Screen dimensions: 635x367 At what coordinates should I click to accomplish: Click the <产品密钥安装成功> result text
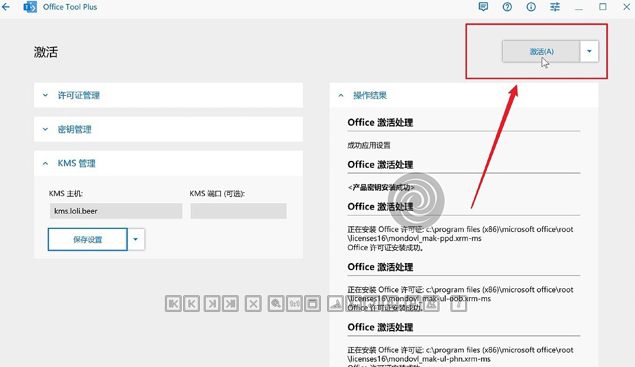[x=381, y=187]
